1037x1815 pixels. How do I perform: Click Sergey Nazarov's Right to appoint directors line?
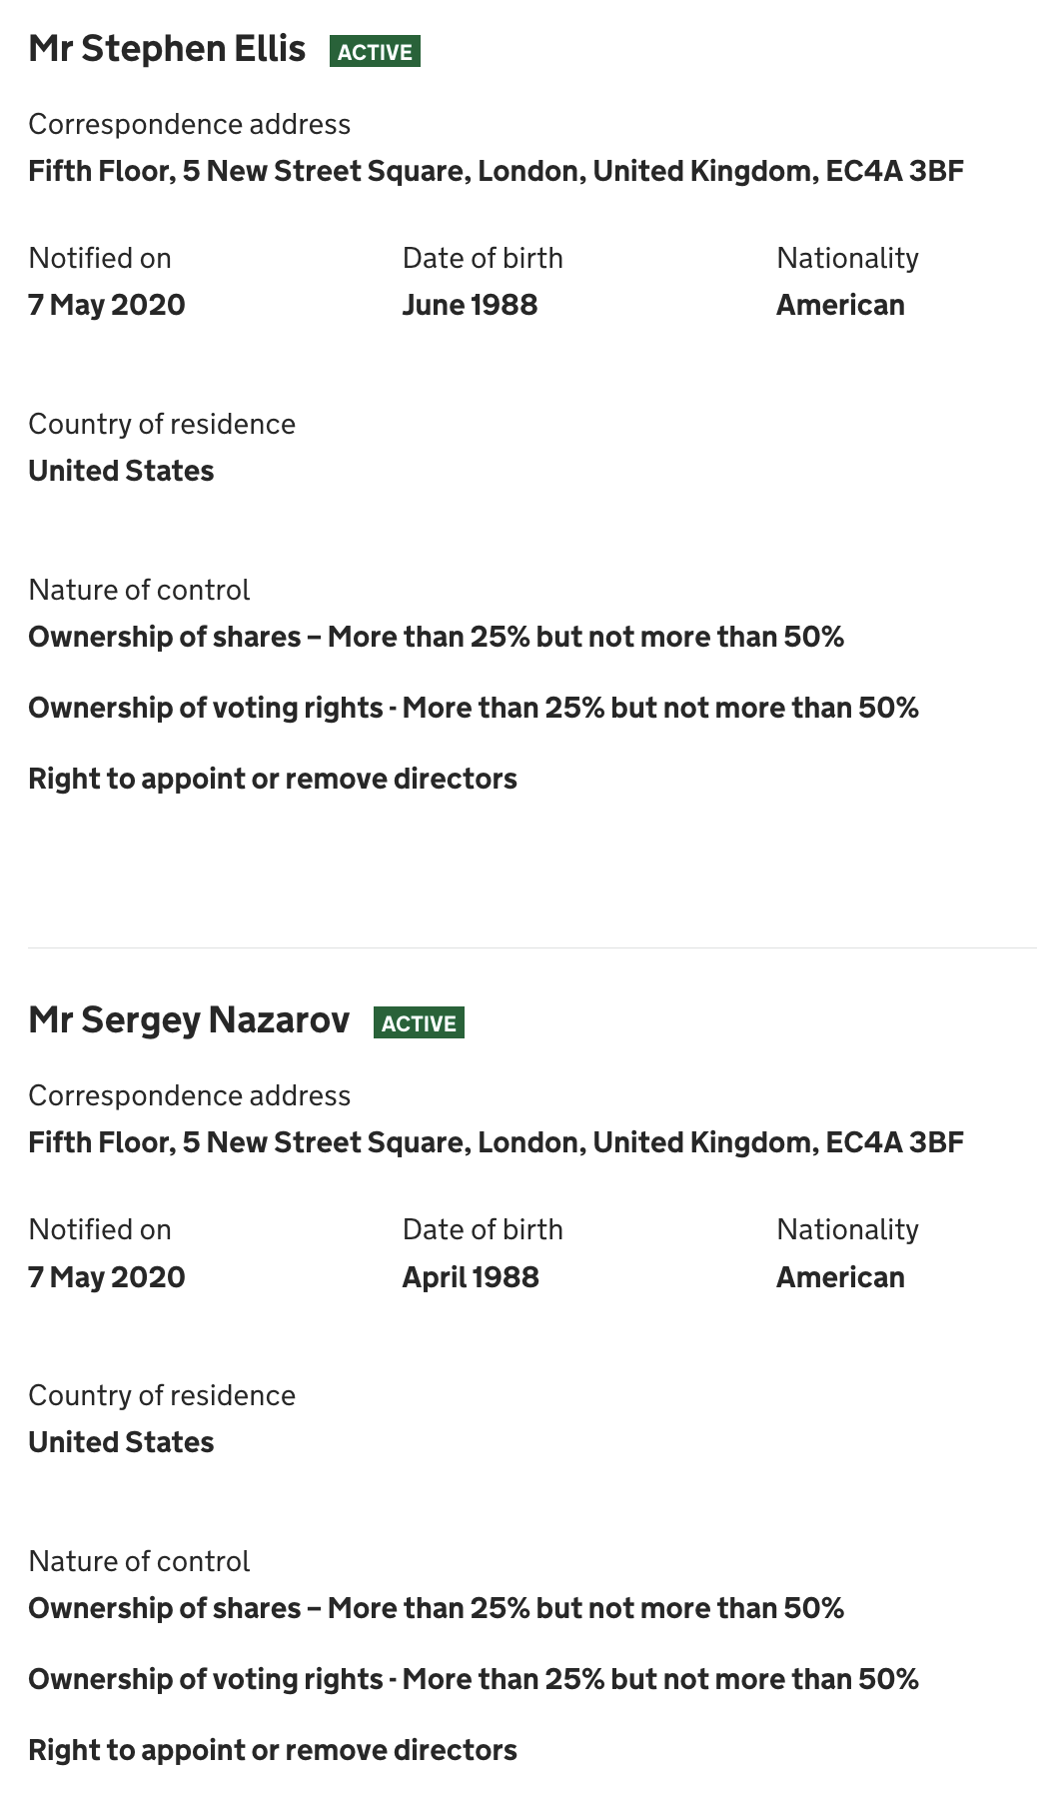273,1750
